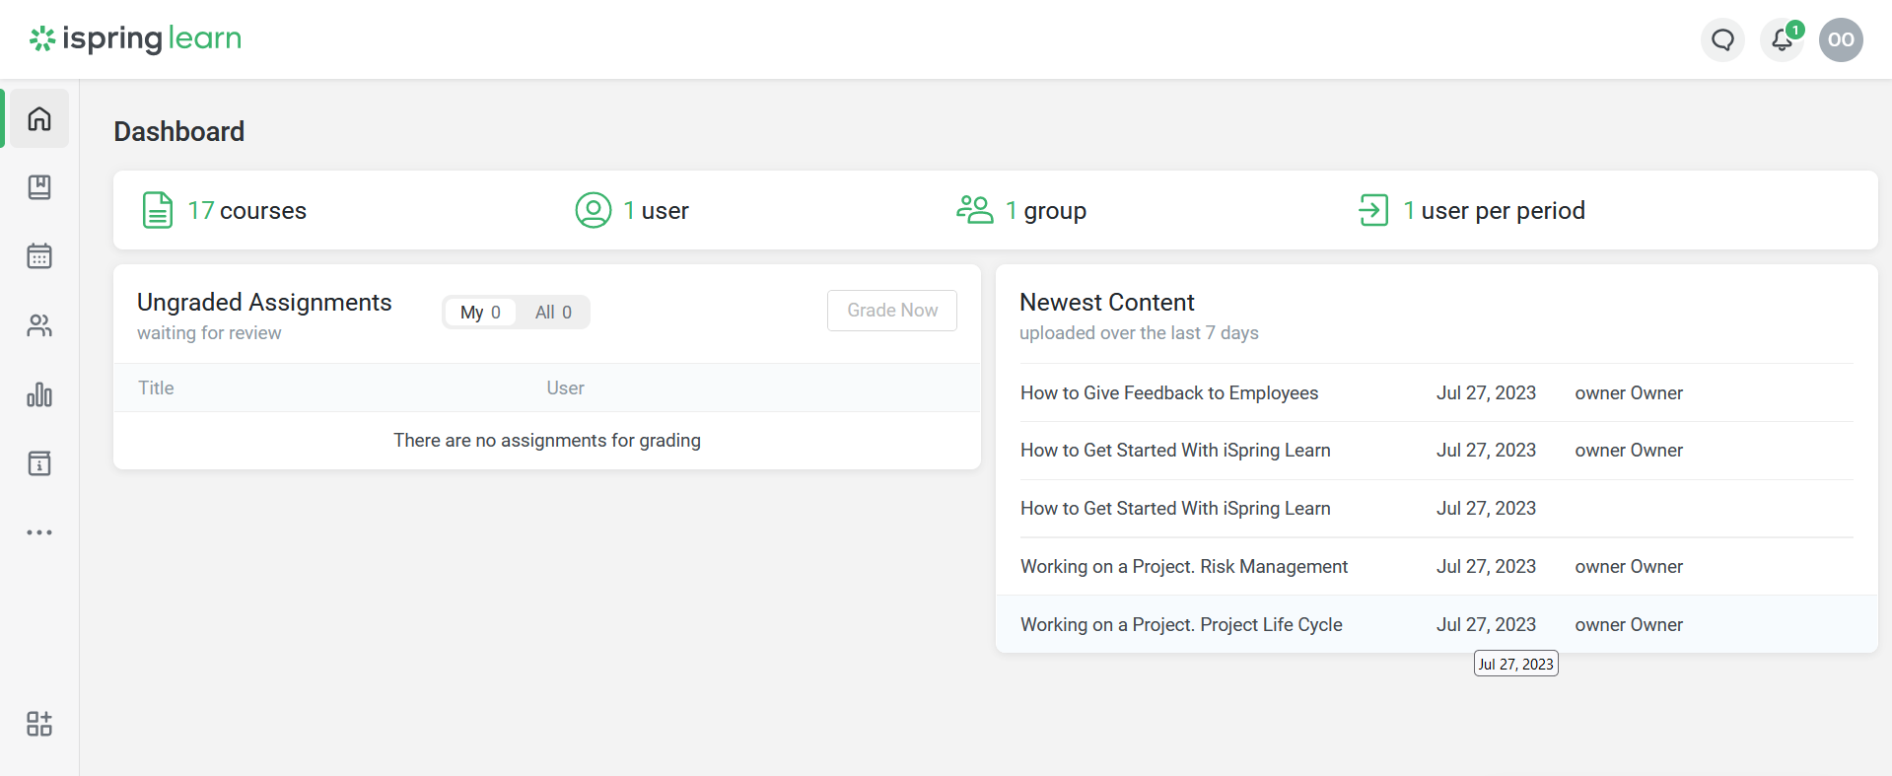Open the Reports bar chart icon
The image size is (1892, 776).
(x=39, y=395)
